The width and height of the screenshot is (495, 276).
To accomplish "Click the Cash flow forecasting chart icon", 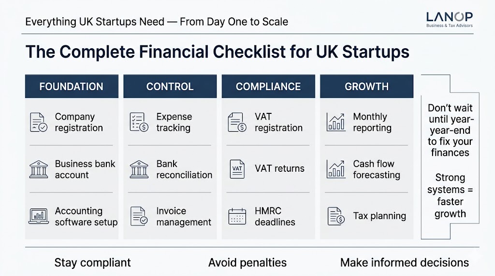I will 336,169.
